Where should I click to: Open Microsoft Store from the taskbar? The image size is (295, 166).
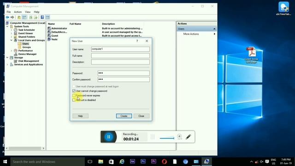(111, 161)
